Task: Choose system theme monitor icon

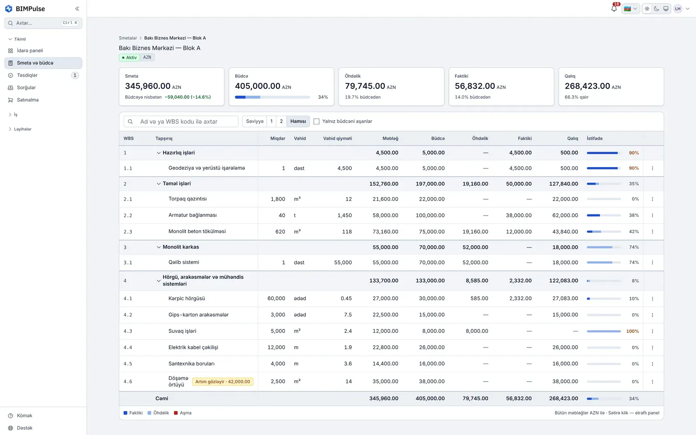Action: coord(666,9)
